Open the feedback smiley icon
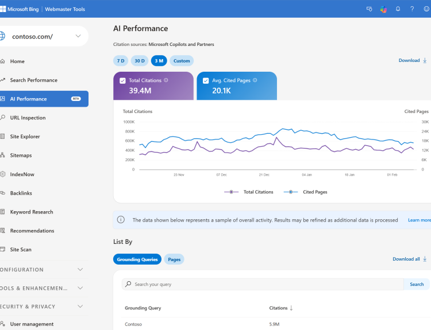Screen dimensions: 431x330 (x=426, y=9)
